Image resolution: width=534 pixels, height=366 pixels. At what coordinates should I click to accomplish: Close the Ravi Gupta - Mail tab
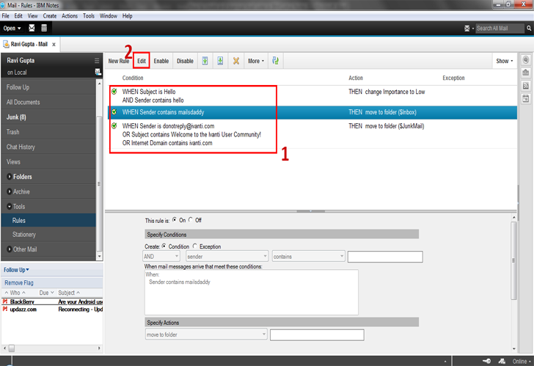pos(54,44)
